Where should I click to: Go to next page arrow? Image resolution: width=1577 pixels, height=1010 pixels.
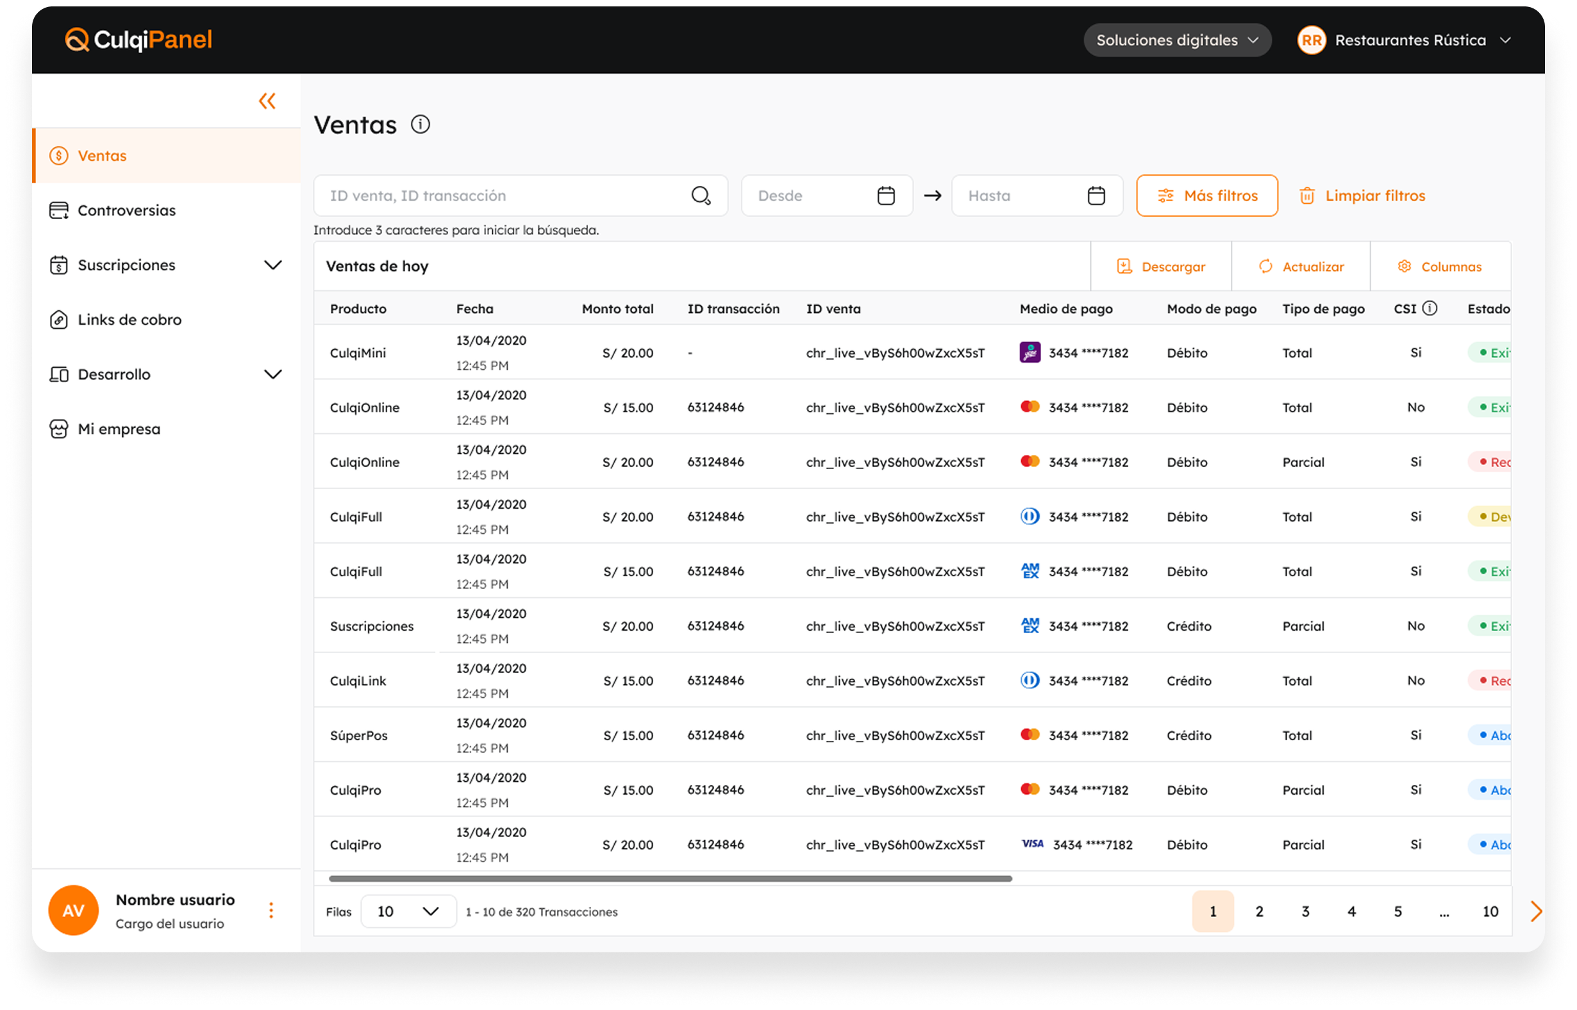[x=1535, y=911]
